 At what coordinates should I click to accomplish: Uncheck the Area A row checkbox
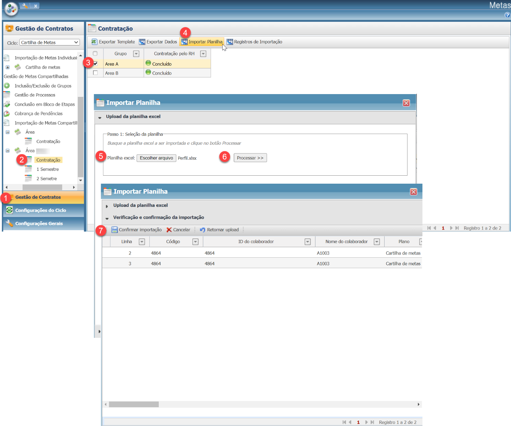95,64
